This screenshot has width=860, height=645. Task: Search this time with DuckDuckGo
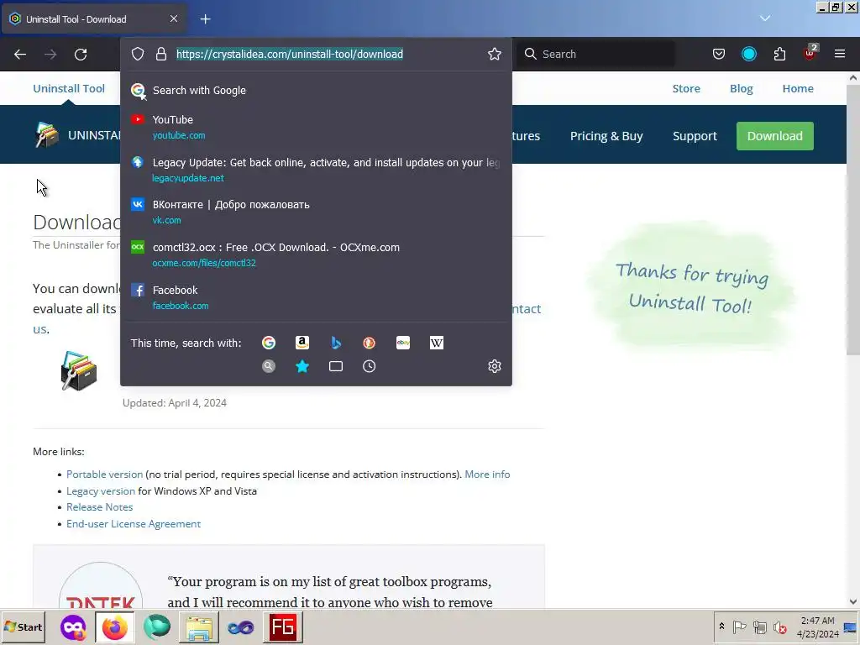point(370,343)
